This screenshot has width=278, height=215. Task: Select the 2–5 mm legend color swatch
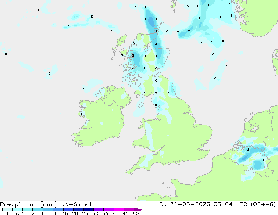click(x=38, y=209)
